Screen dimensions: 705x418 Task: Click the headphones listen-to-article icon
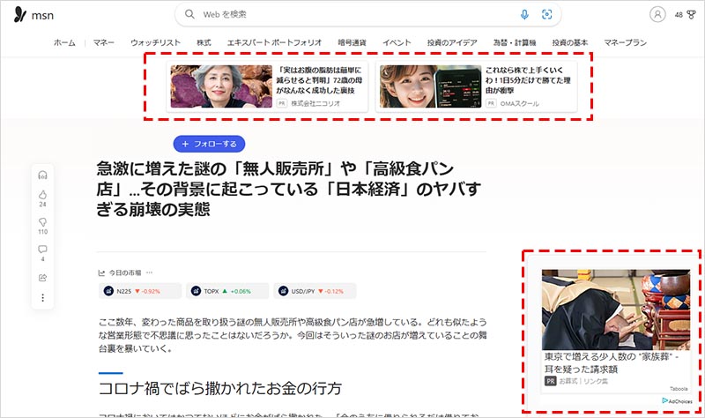42,175
